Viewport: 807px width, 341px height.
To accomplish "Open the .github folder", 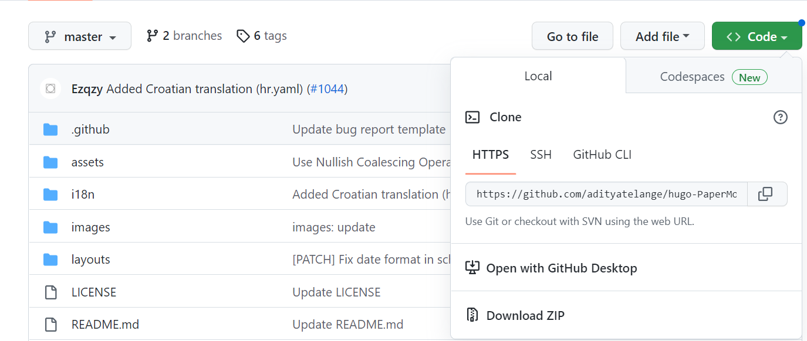I will tap(90, 129).
